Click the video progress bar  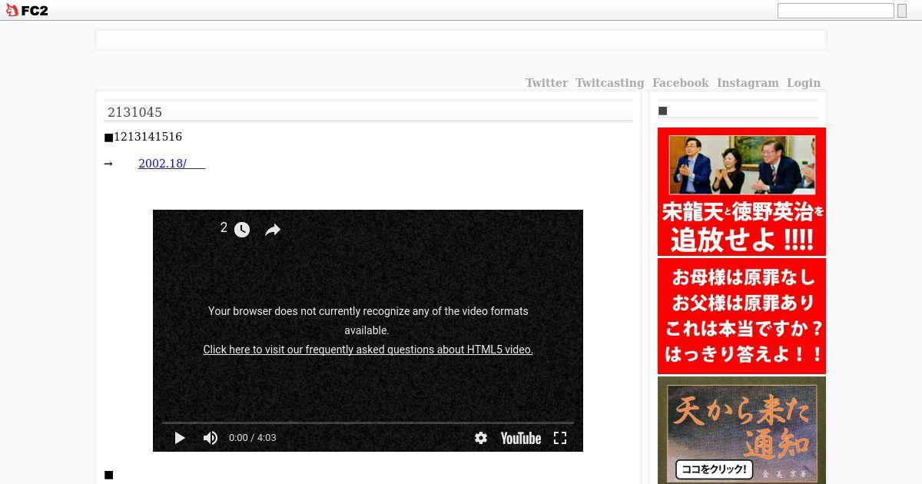[367, 423]
